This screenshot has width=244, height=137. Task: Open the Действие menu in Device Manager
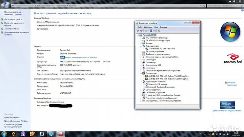(148, 27)
